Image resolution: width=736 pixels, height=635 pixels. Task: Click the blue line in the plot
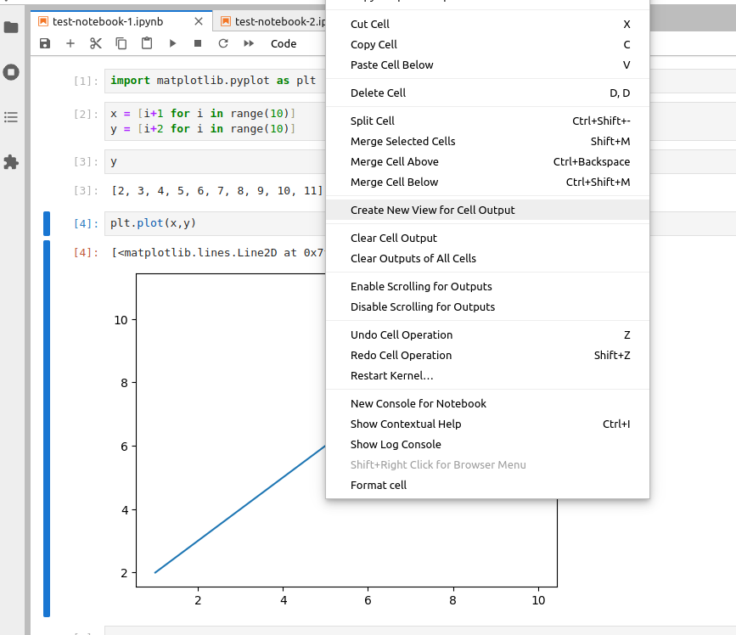[x=239, y=509]
